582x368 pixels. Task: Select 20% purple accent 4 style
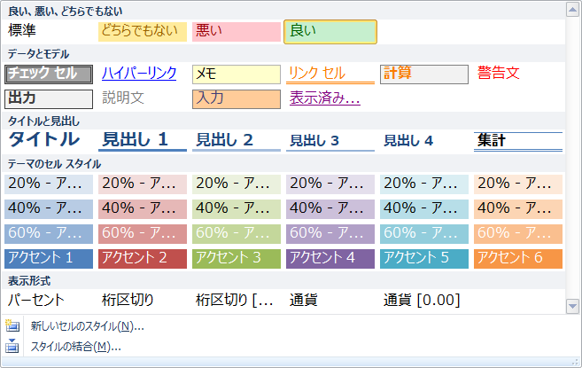(x=330, y=184)
